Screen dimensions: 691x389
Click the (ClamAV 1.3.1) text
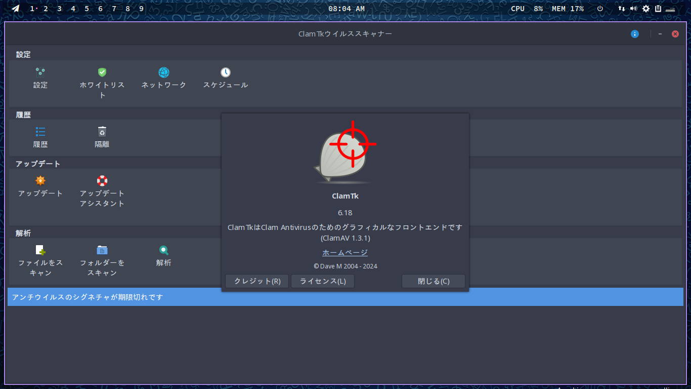pos(345,238)
